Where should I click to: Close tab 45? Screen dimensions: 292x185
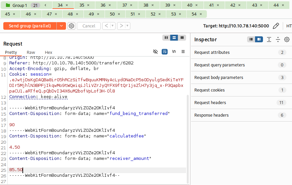pyautogui.click(x=14, y=14)
